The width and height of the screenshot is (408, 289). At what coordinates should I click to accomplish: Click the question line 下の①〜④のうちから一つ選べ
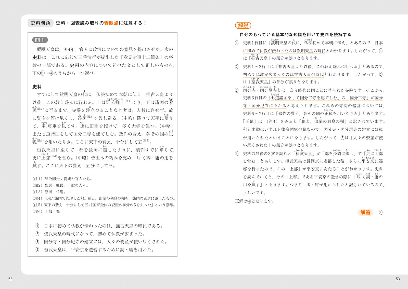[x=64, y=73]
